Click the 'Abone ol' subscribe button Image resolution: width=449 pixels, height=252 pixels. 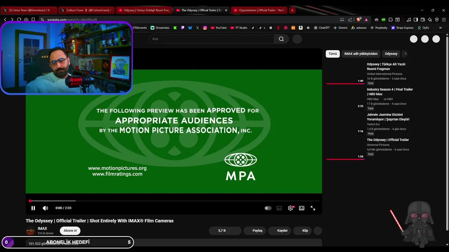[70, 231]
